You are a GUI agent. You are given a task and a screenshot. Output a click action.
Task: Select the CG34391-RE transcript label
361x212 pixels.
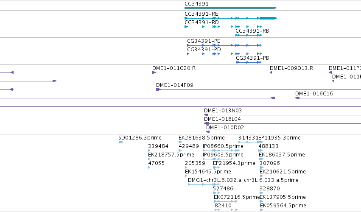201,14
